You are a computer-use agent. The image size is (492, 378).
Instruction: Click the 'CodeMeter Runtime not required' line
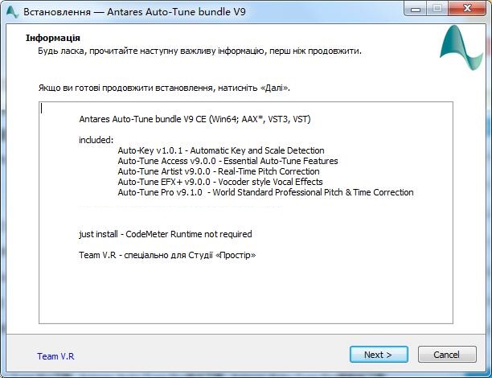[166, 234]
